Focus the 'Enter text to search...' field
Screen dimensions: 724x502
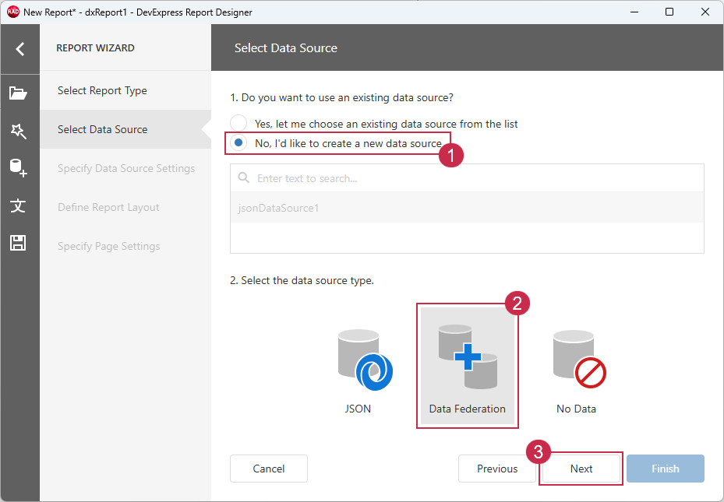pos(468,178)
